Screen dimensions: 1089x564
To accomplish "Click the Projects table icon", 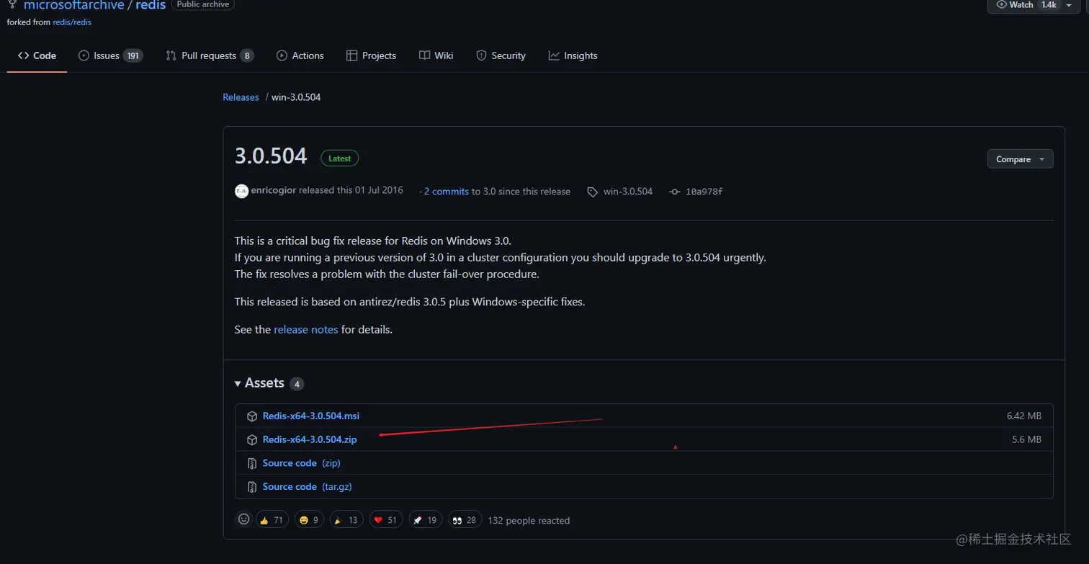I will point(351,55).
